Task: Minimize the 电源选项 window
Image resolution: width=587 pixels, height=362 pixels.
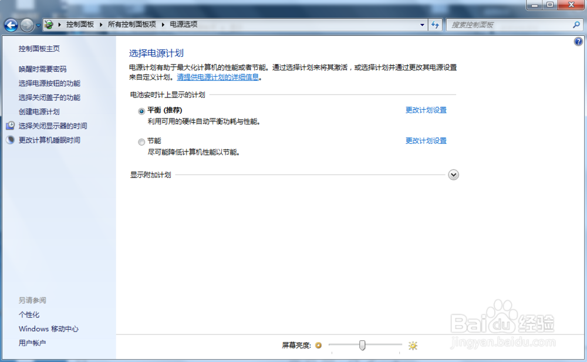Action: (x=535, y=5)
